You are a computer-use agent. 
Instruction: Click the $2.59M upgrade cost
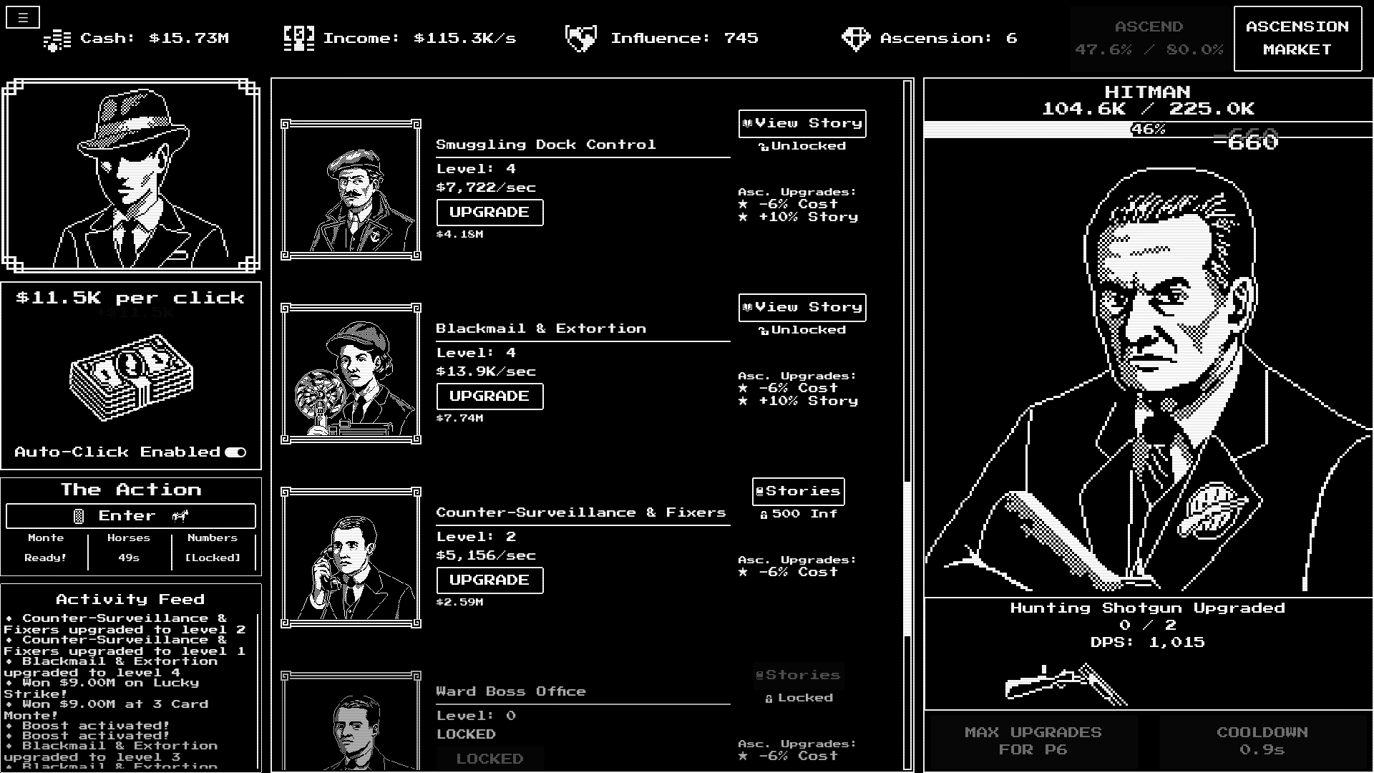click(x=459, y=603)
